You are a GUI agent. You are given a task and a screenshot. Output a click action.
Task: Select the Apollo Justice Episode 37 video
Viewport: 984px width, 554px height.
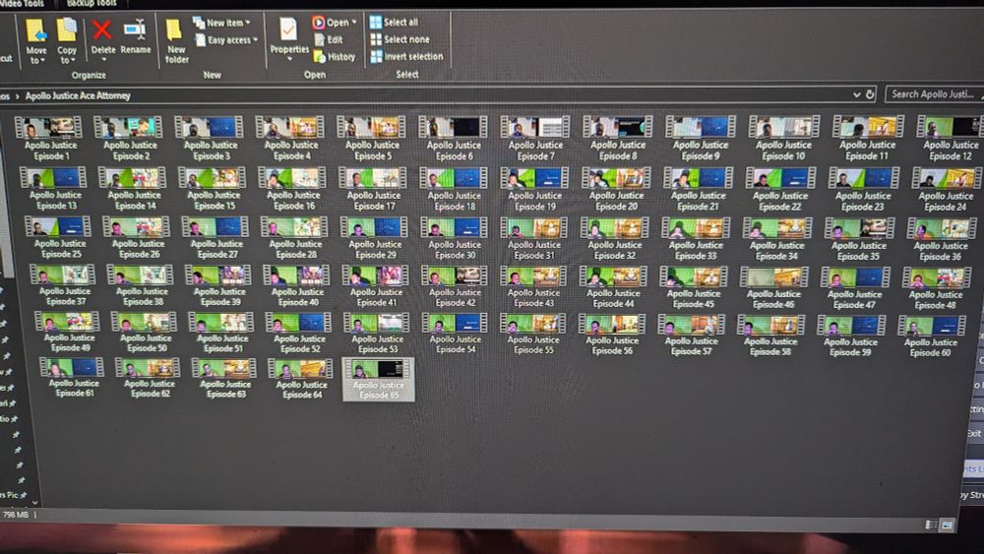point(63,284)
